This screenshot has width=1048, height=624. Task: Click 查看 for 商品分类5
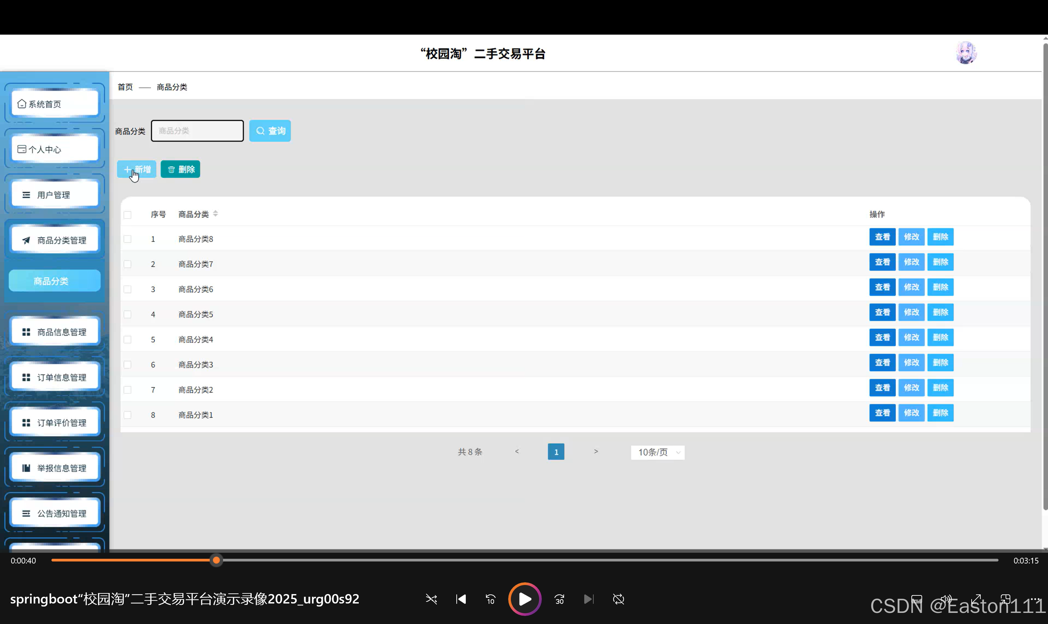pyautogui.click(x=882, y=312)
